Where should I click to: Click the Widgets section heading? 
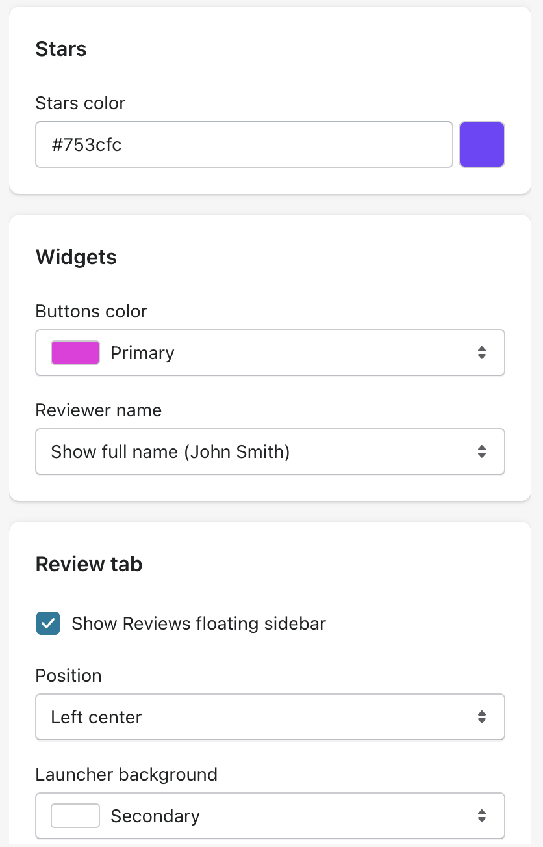coord(77,257)
